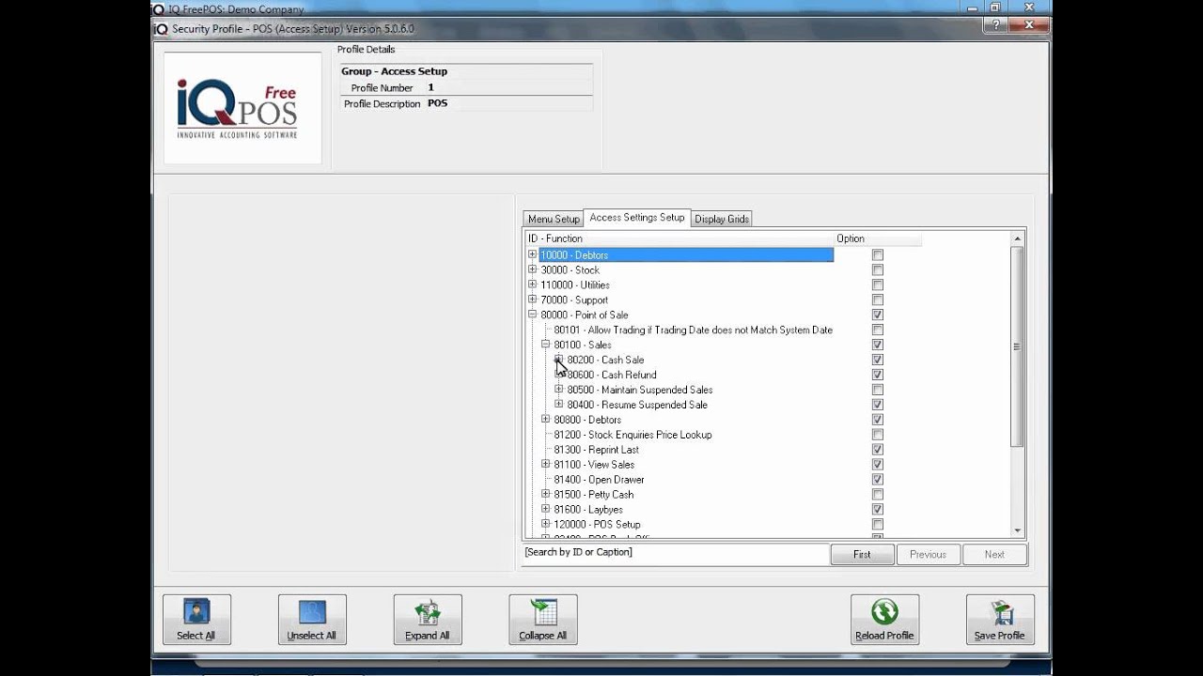
Task: Uncheck the 80600 - Cash Refund checkbox
Action: 878,376
